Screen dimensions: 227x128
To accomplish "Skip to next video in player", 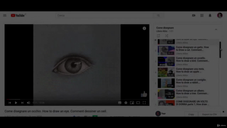I will click(22, 103).
